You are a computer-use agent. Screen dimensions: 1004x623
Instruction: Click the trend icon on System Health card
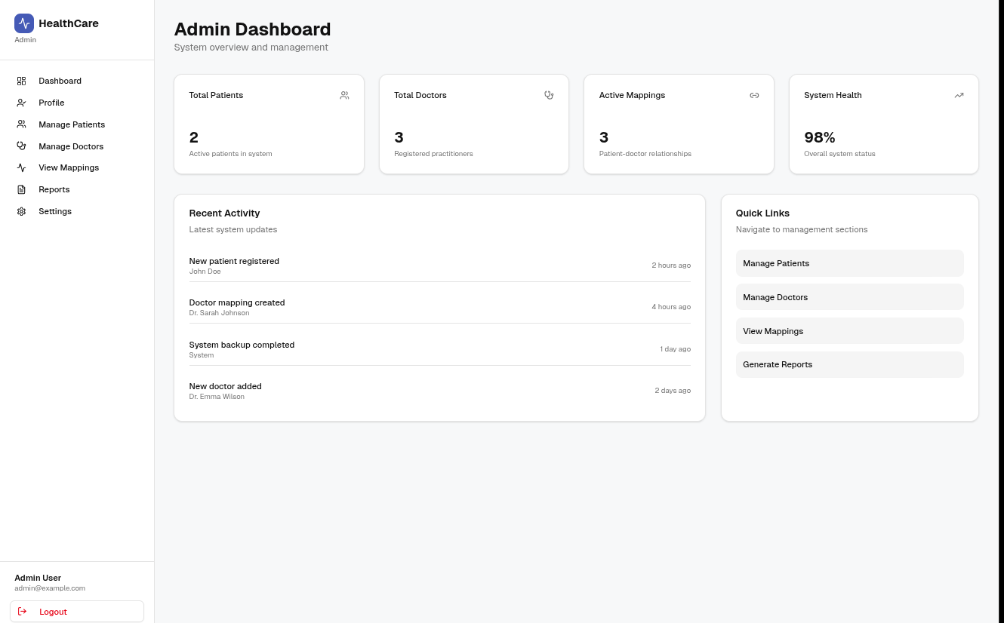pos(959,95)
